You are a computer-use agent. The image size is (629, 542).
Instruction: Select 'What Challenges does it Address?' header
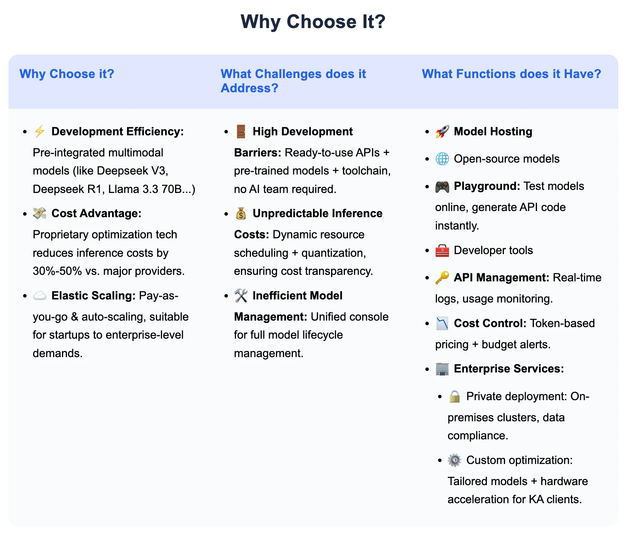(x=293, y=81)
